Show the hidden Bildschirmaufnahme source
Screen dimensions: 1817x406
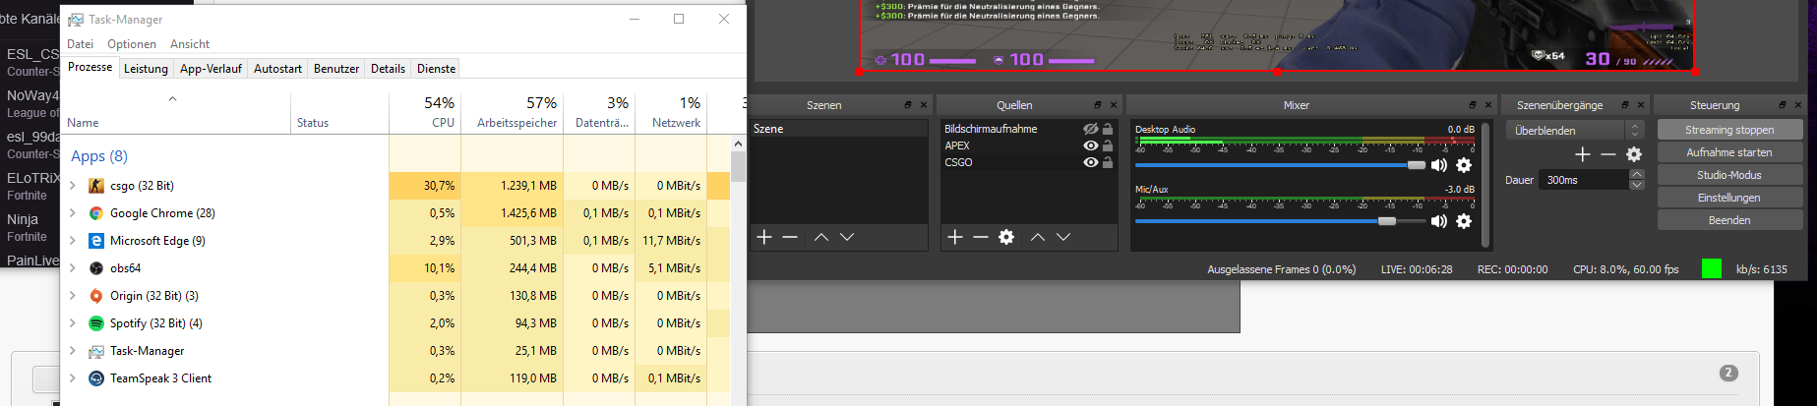(x=1090, y=129)
